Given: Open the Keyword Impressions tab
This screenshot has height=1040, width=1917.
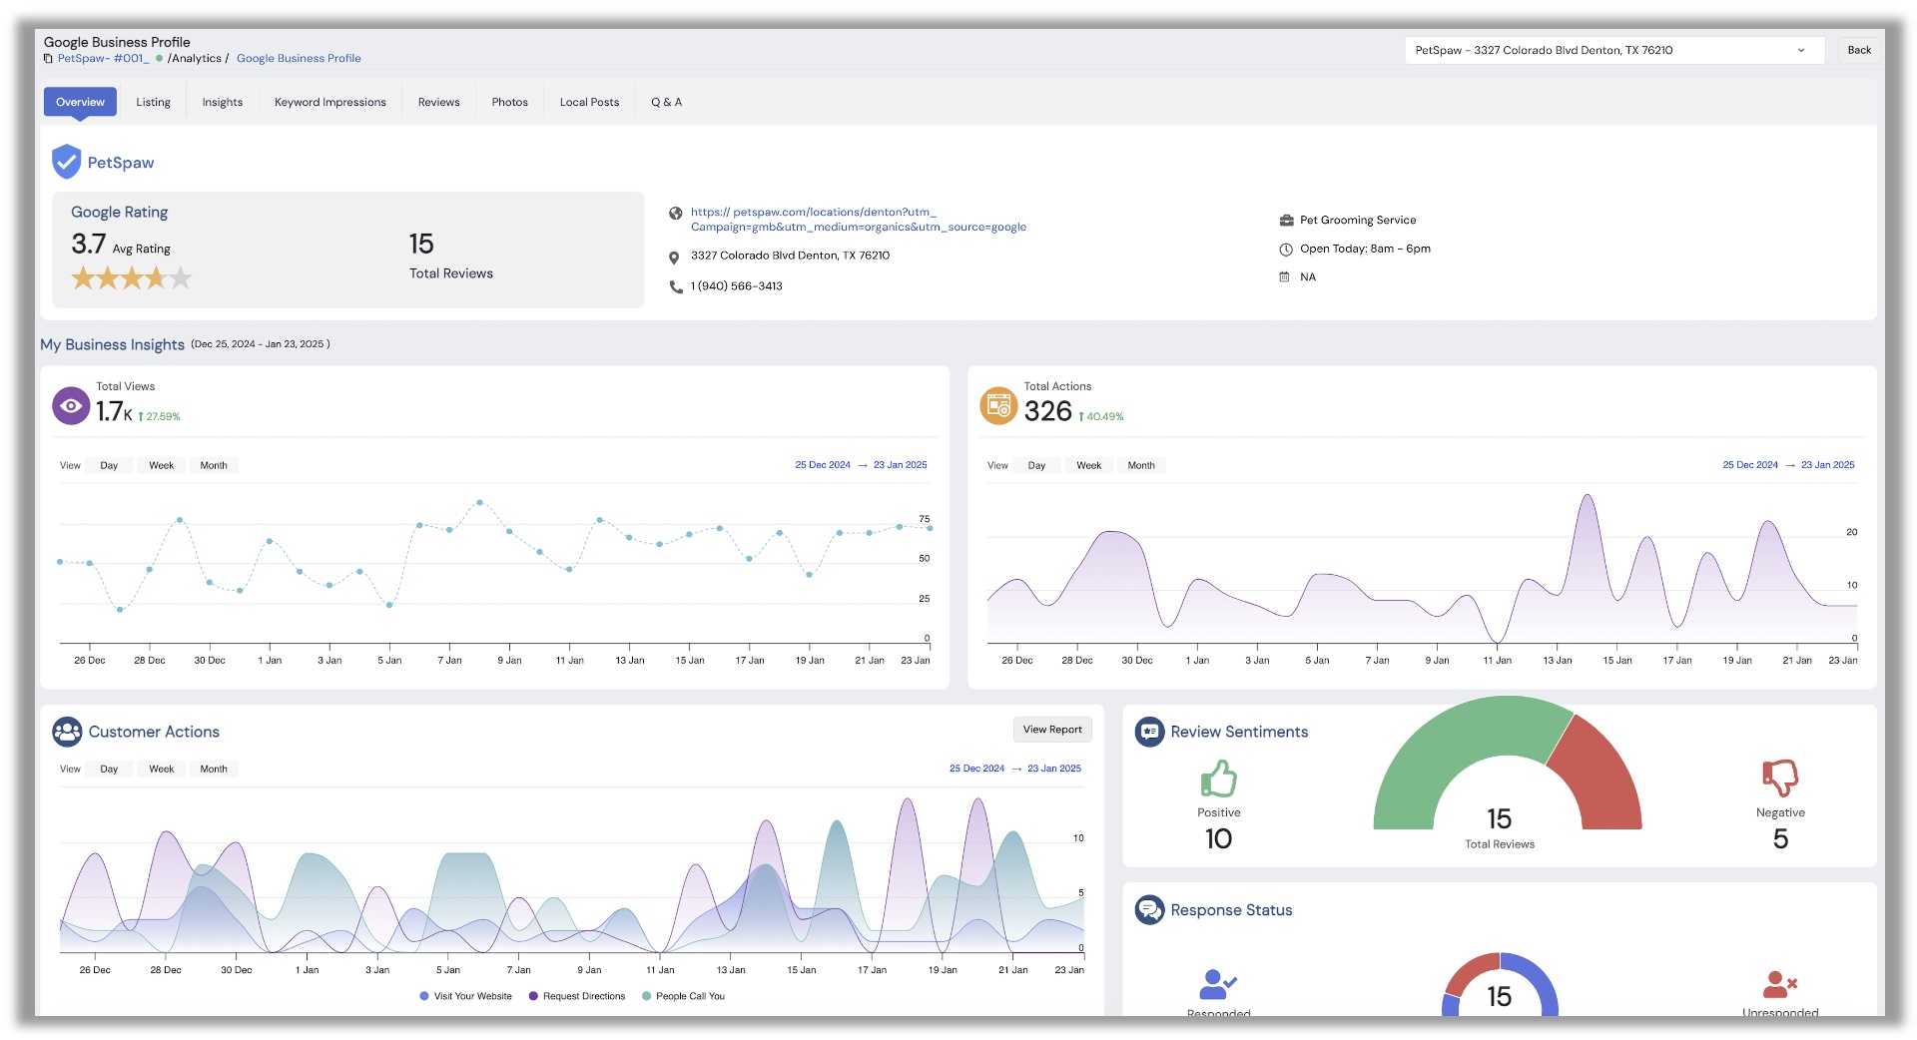Looking at the screenshot, I should (x=330, y=102).
